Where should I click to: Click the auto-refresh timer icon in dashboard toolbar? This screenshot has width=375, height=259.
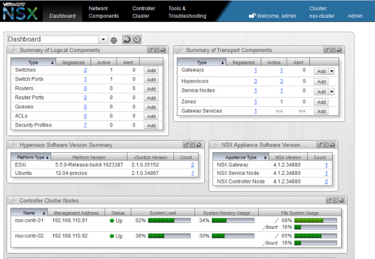tap(137, 39)
